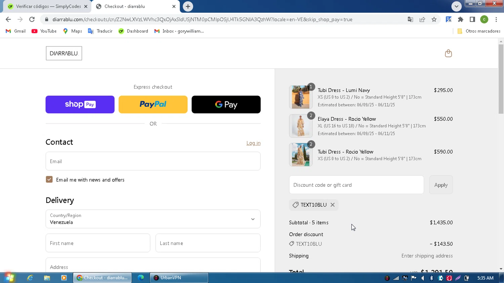Open the Chrome profile avatar
The height and width of the screenshot is (283, 504).
(x=484, y=19)
